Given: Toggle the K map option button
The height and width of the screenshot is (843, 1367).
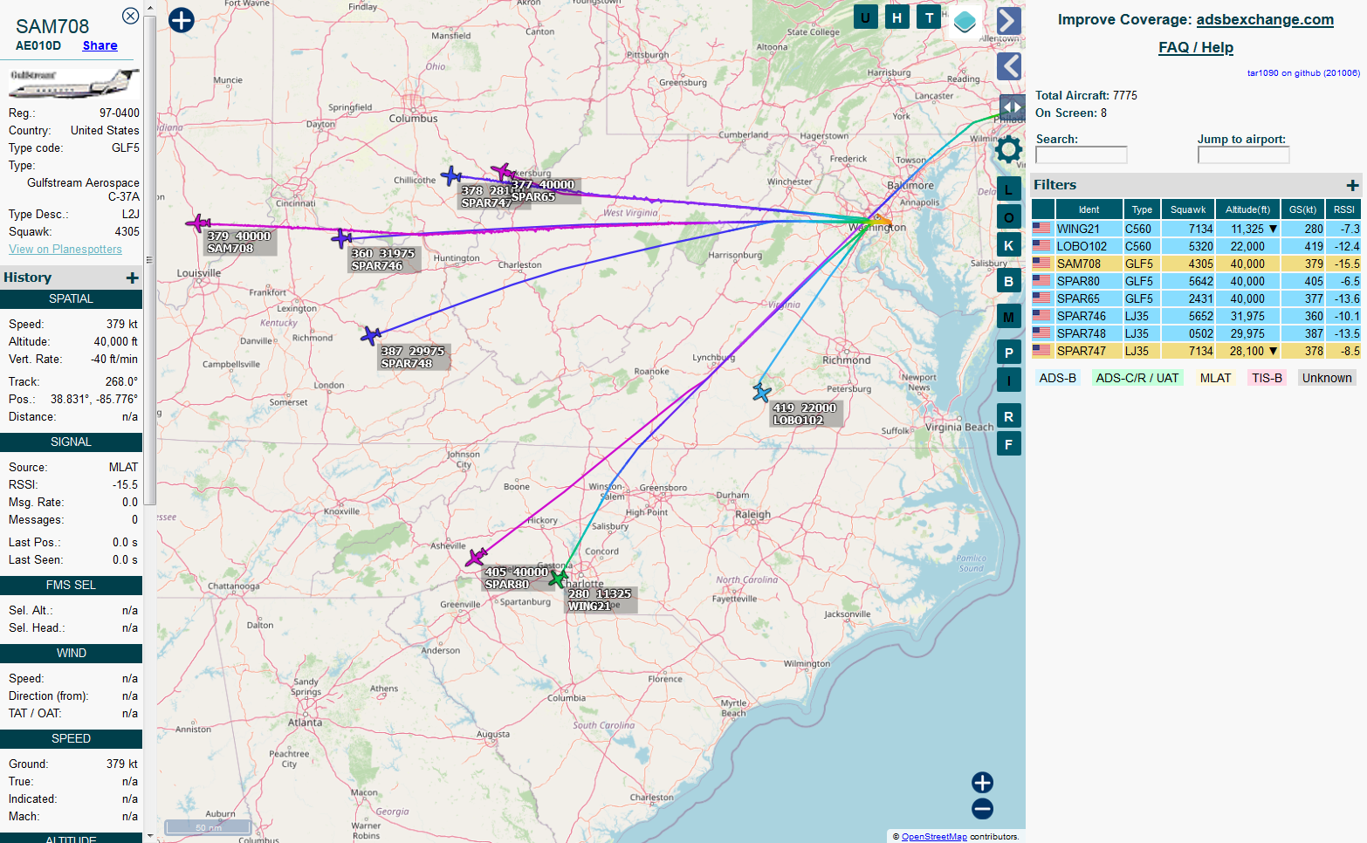Looking at the screenshot, I should point(1008,245).
